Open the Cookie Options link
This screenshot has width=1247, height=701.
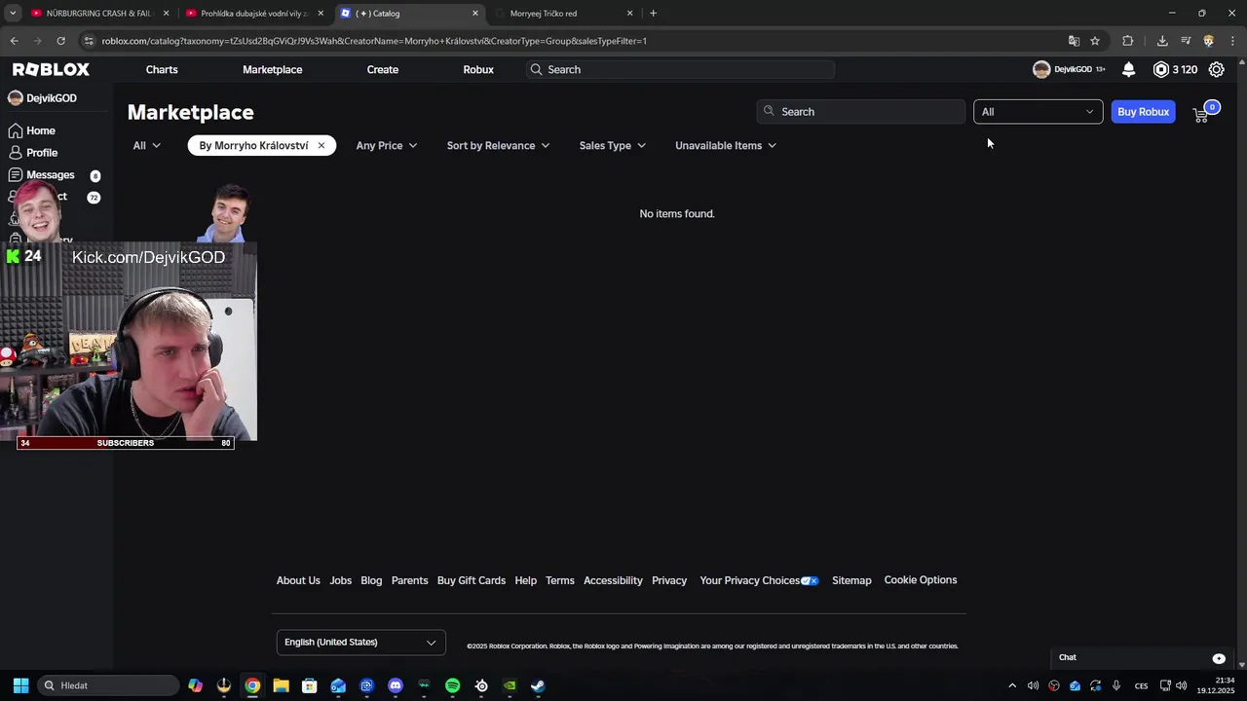click(921, 580)
